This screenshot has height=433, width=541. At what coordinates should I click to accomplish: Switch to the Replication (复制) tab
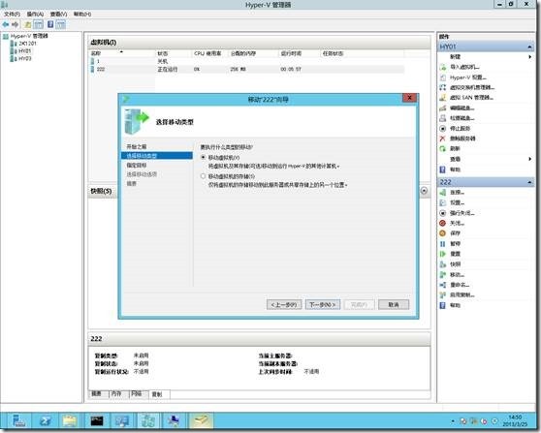point(159,394)
